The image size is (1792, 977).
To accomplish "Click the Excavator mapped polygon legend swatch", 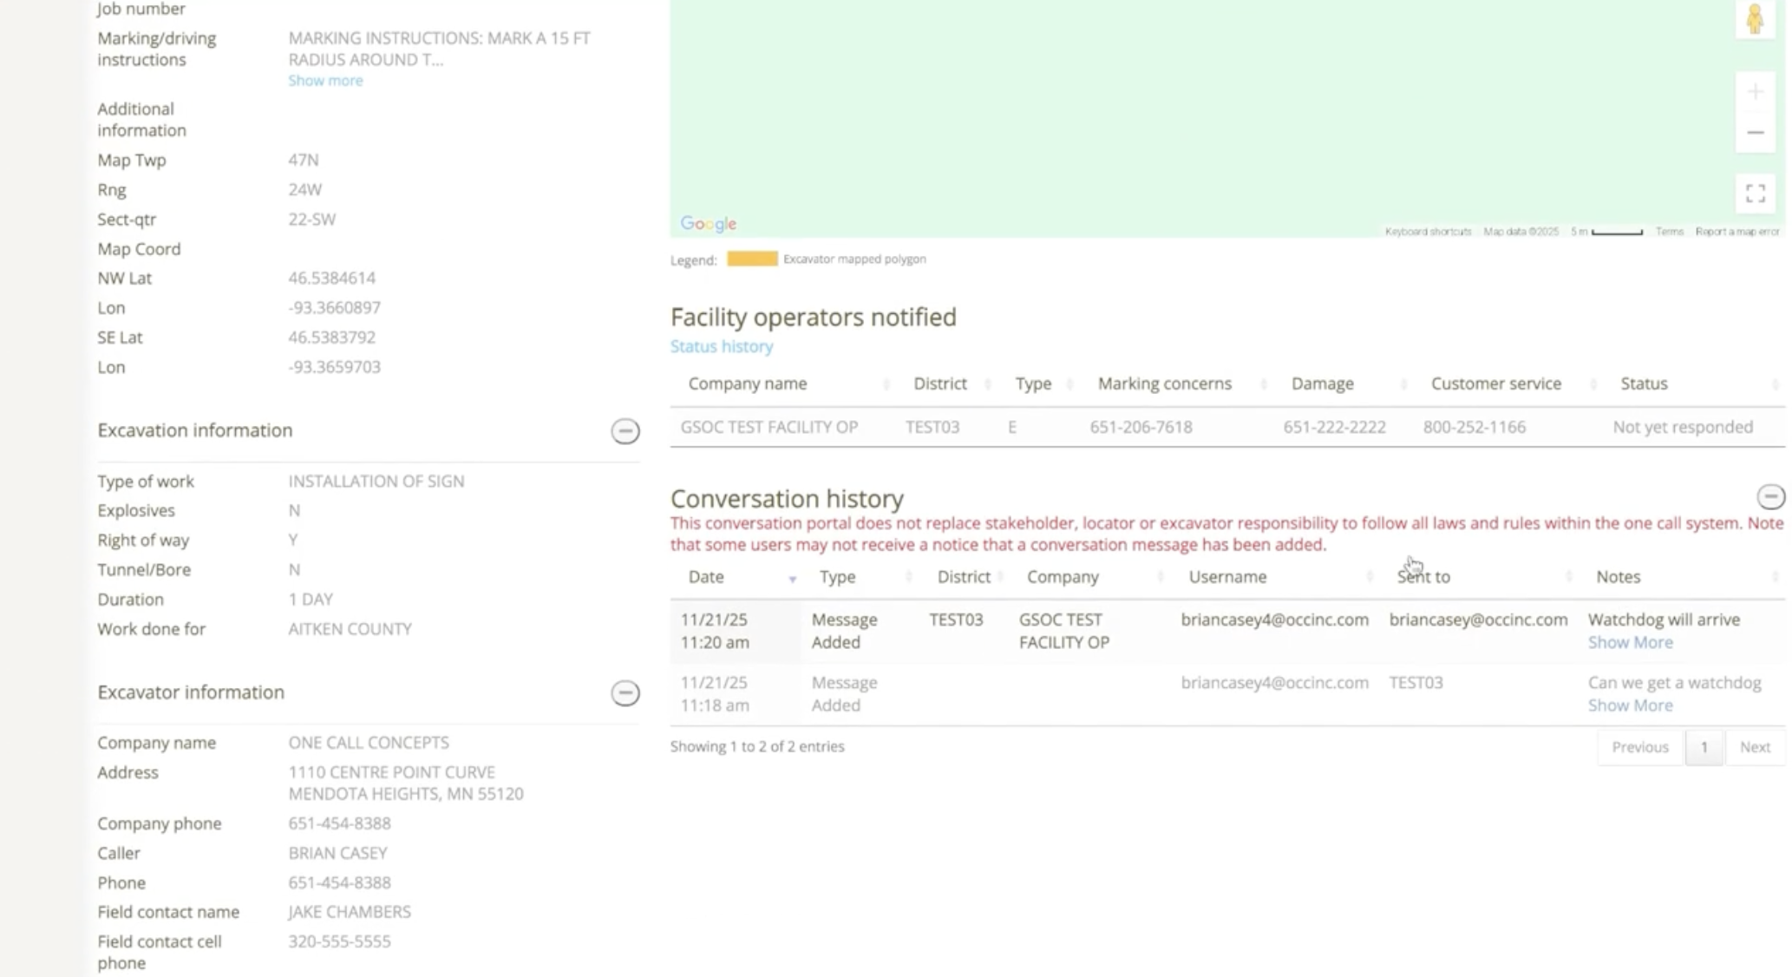I will (x=752, y=259).
